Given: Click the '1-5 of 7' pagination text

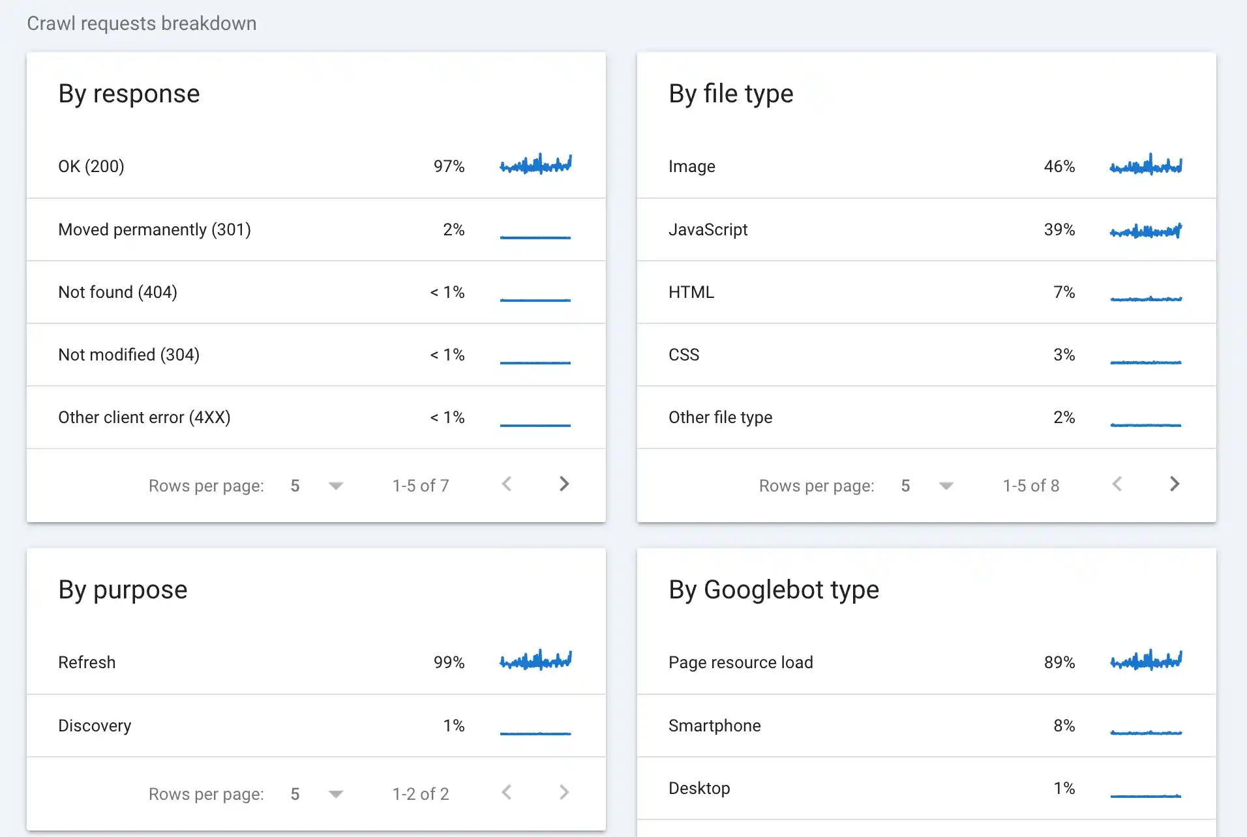Looking at the screenshot, I should coord(421,486).
